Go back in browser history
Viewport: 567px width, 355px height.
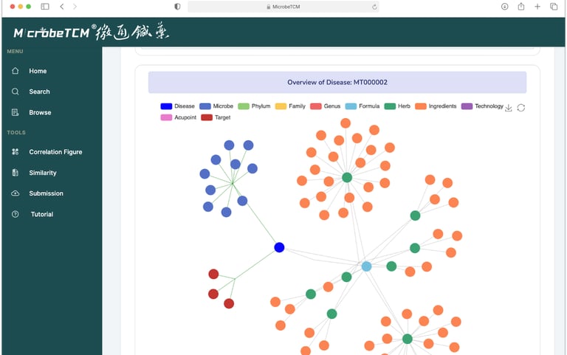click(62, 7)
